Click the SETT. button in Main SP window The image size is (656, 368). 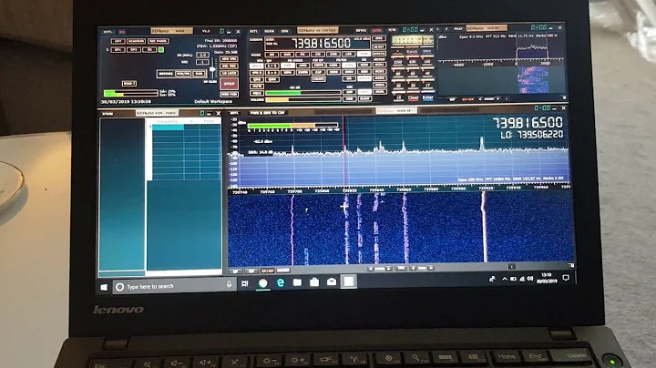click(234, 113)
